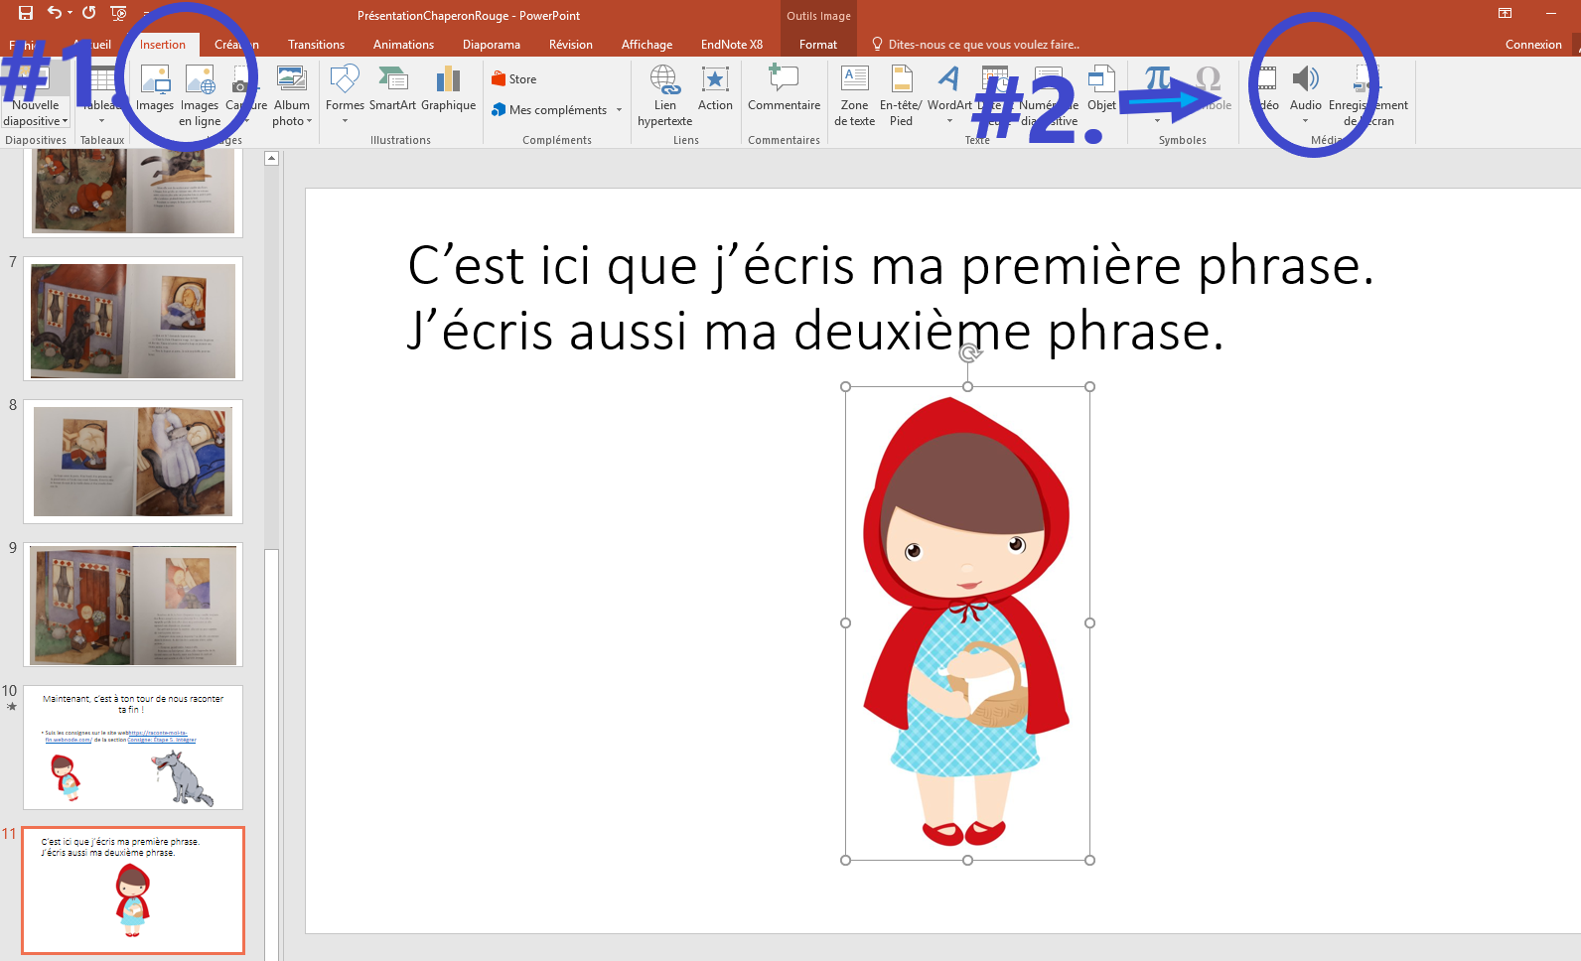Viewport: 1581px width, 961px height.
Task: Expand the WordArt dropdown arrow
Action: pos(949,121)
